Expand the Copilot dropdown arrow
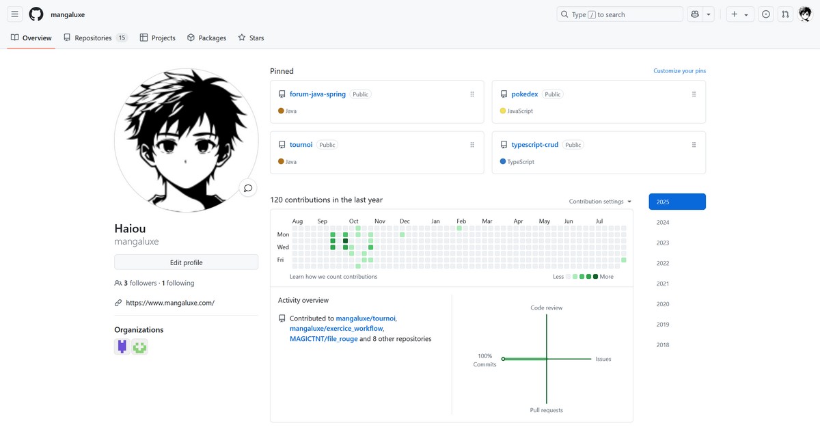Image resolution: width=820 pixels, height=436 pixels. click(x=709, y=14)
